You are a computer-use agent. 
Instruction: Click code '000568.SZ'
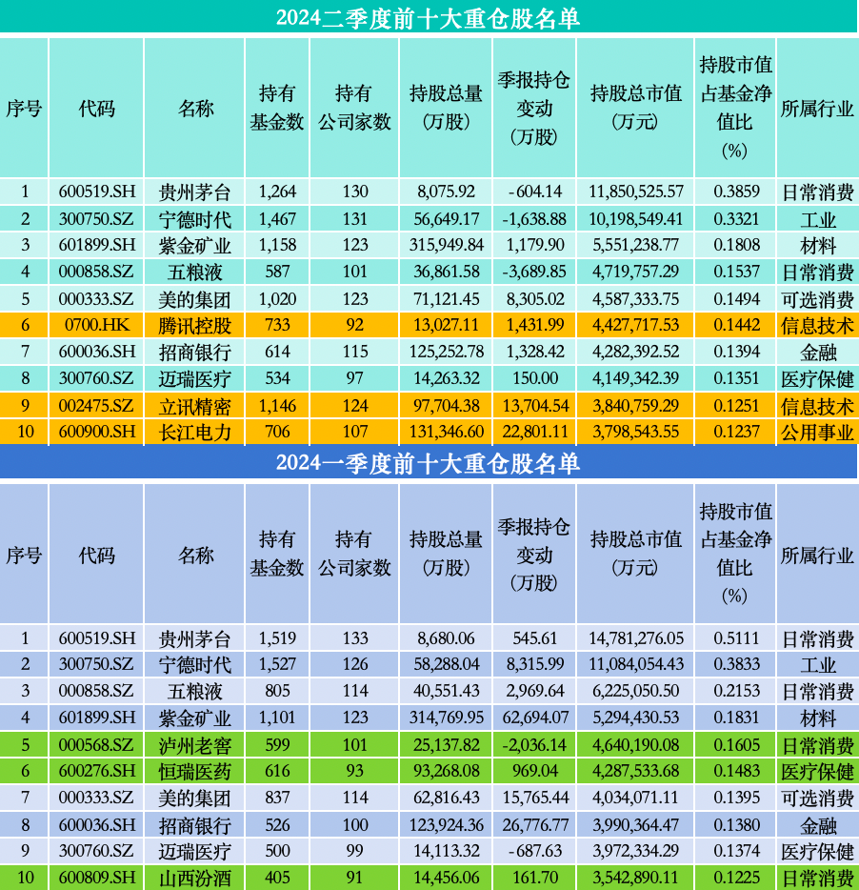click(x=96, y=745)
